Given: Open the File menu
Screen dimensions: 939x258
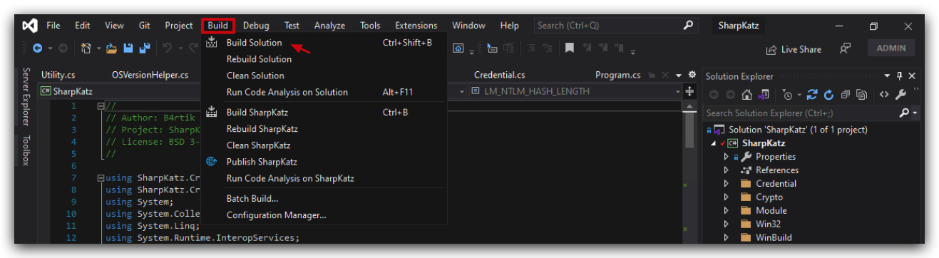Looking at the screenshot, I should pyautogui.click(x=53, y=26).
